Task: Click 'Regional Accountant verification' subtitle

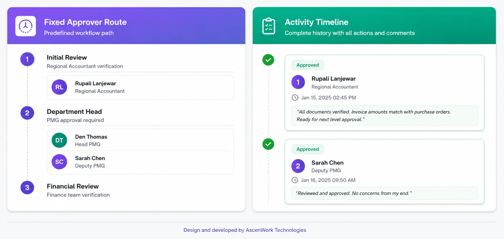Action: point(85,66)
